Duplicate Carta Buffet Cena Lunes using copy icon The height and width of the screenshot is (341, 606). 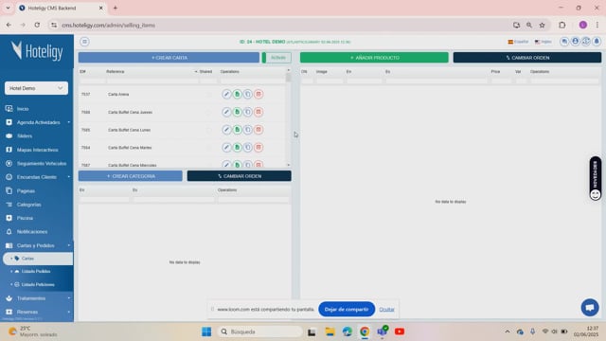coord(248,130)
